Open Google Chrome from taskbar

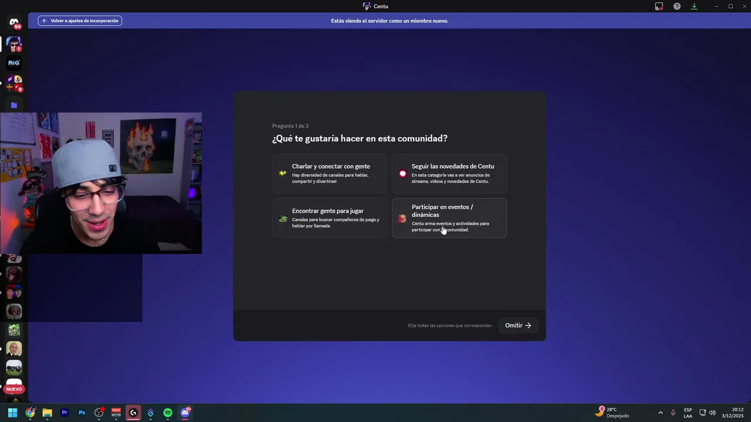pyautogui.click(x=30, y=413)
